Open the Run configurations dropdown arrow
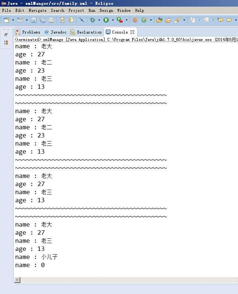 (113, 20)
